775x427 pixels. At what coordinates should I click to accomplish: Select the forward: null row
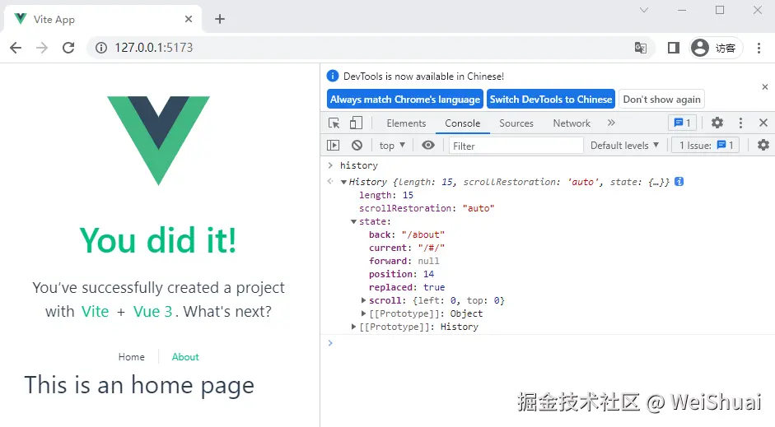[404, 261]
